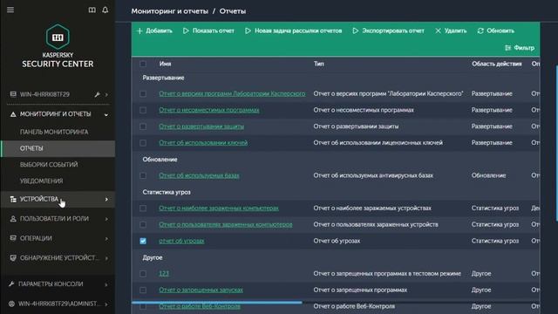Open the report отчет об угрозах
The height and width of the screenshot is (314, 558).
click(x=181, y=241)
